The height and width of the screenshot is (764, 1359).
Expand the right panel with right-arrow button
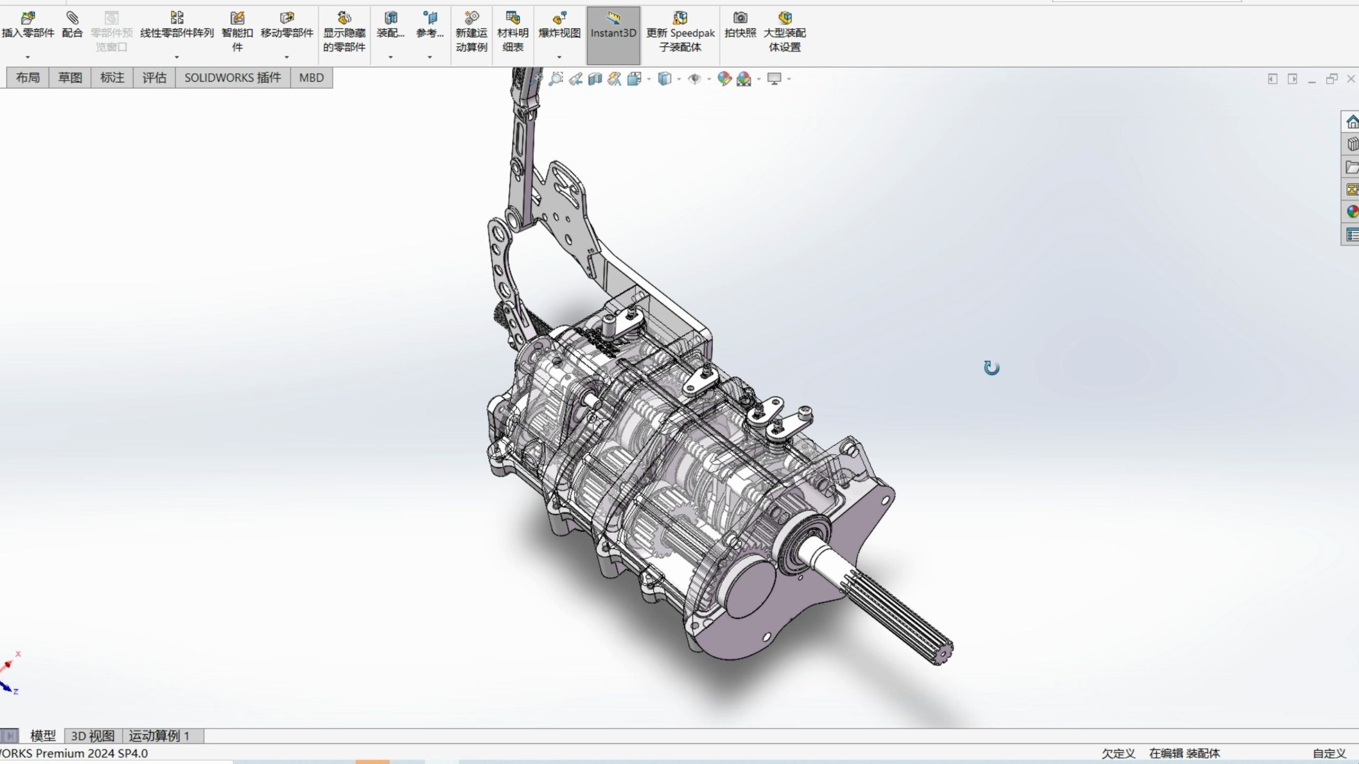1292,79
